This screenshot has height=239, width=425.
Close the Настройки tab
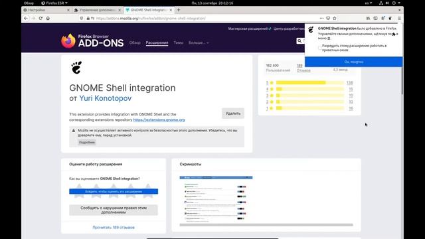click(68, 10)
